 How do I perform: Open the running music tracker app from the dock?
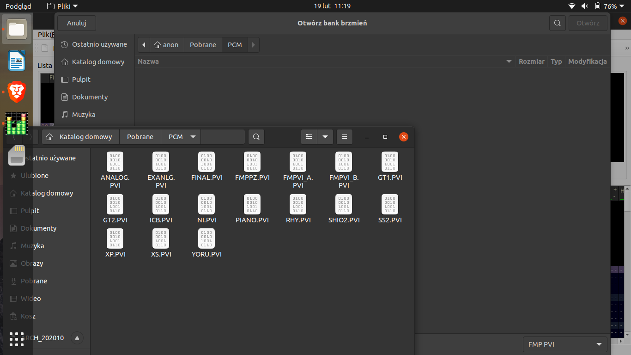coord(16,123)
